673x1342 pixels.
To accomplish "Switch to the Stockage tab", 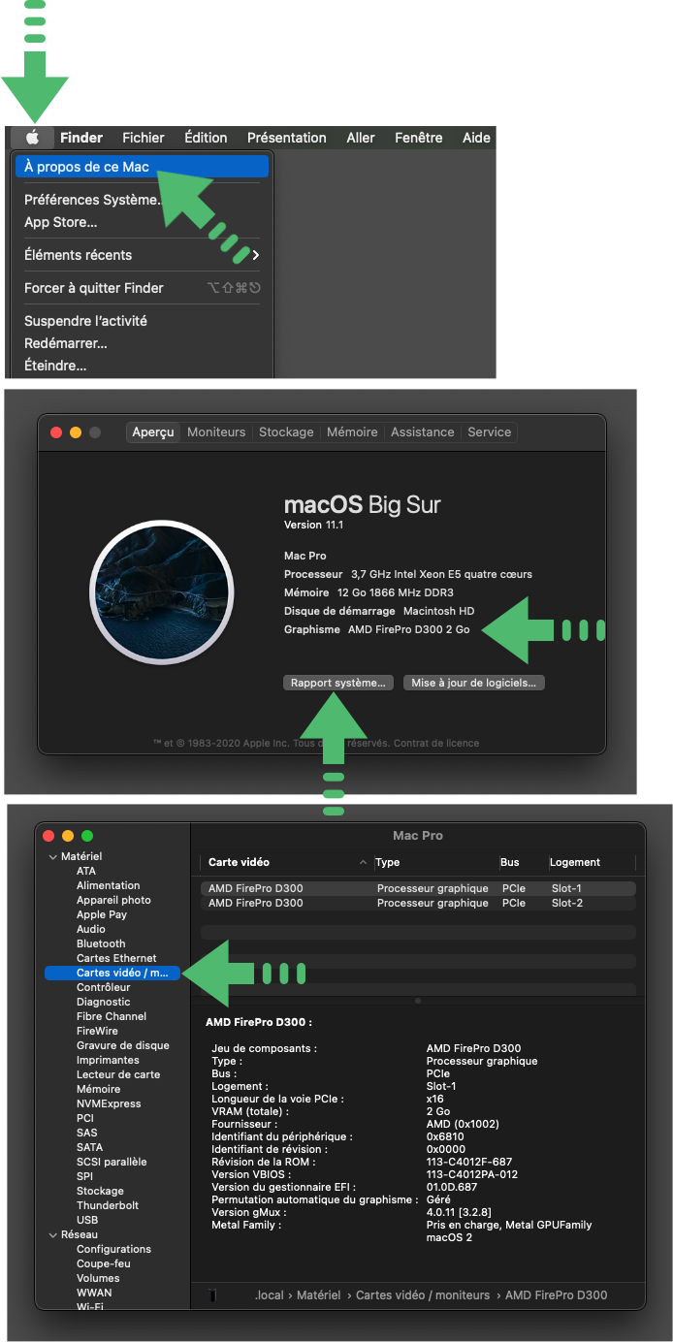I will pos(286,432).
